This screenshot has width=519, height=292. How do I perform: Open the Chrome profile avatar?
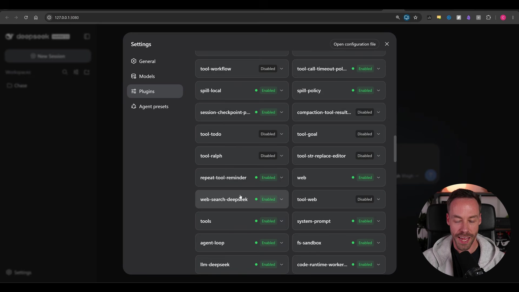[x=503, y=18]
